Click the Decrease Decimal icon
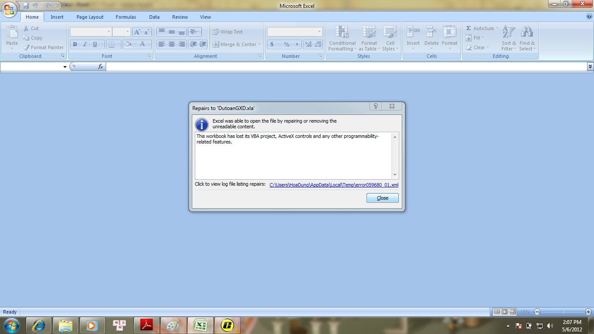594x334 pixels. (318, 44)
